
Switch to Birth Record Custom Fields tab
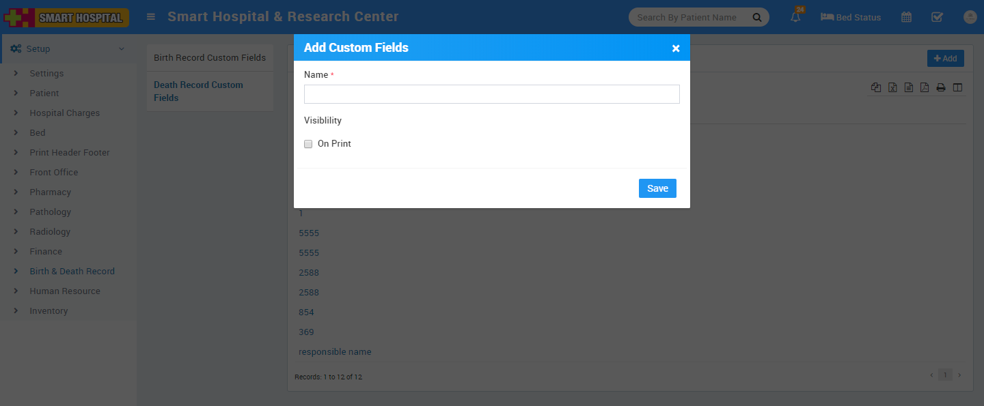[209, 58]
